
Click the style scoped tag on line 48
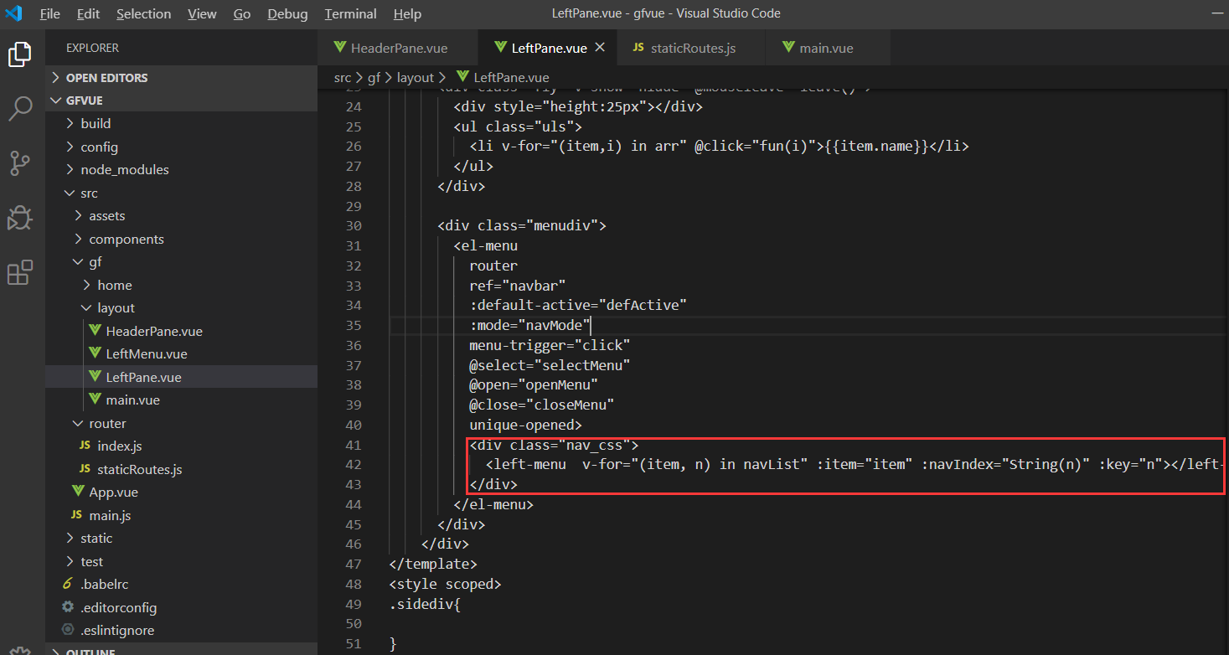(x=445, y=584)
